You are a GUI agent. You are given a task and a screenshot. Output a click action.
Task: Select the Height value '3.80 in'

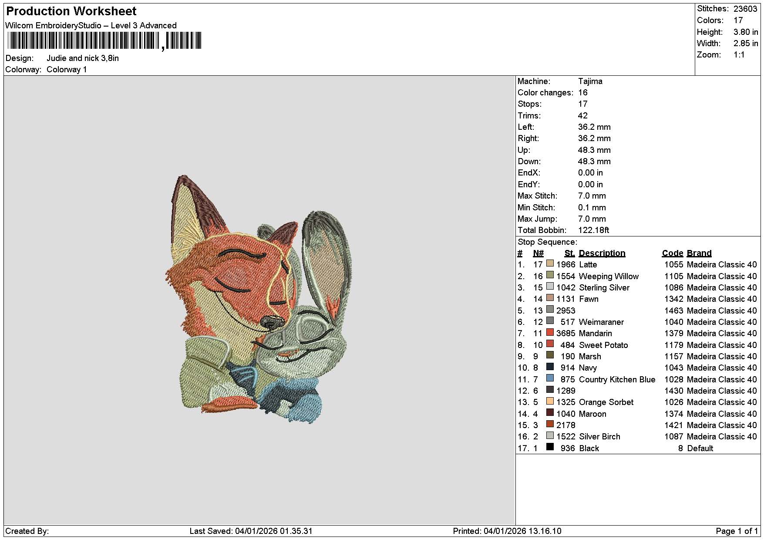pos(746,32)
